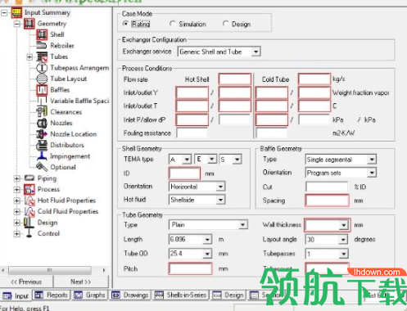Select the Shell icon in tree
Screen dimensions: 407x311
click(42, 34)
